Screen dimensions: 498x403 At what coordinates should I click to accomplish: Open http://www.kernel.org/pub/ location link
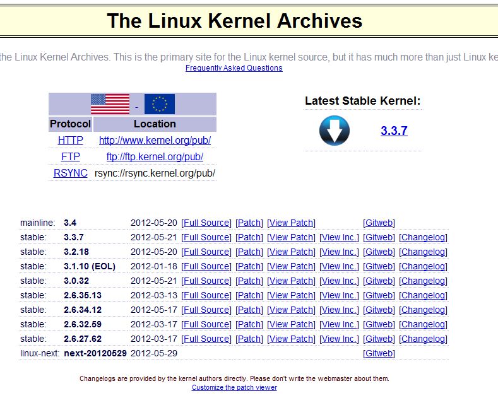click(155, 140)
